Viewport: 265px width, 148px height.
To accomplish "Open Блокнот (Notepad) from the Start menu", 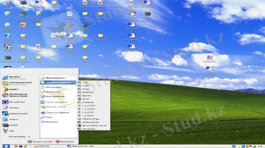I will [10, 119].
